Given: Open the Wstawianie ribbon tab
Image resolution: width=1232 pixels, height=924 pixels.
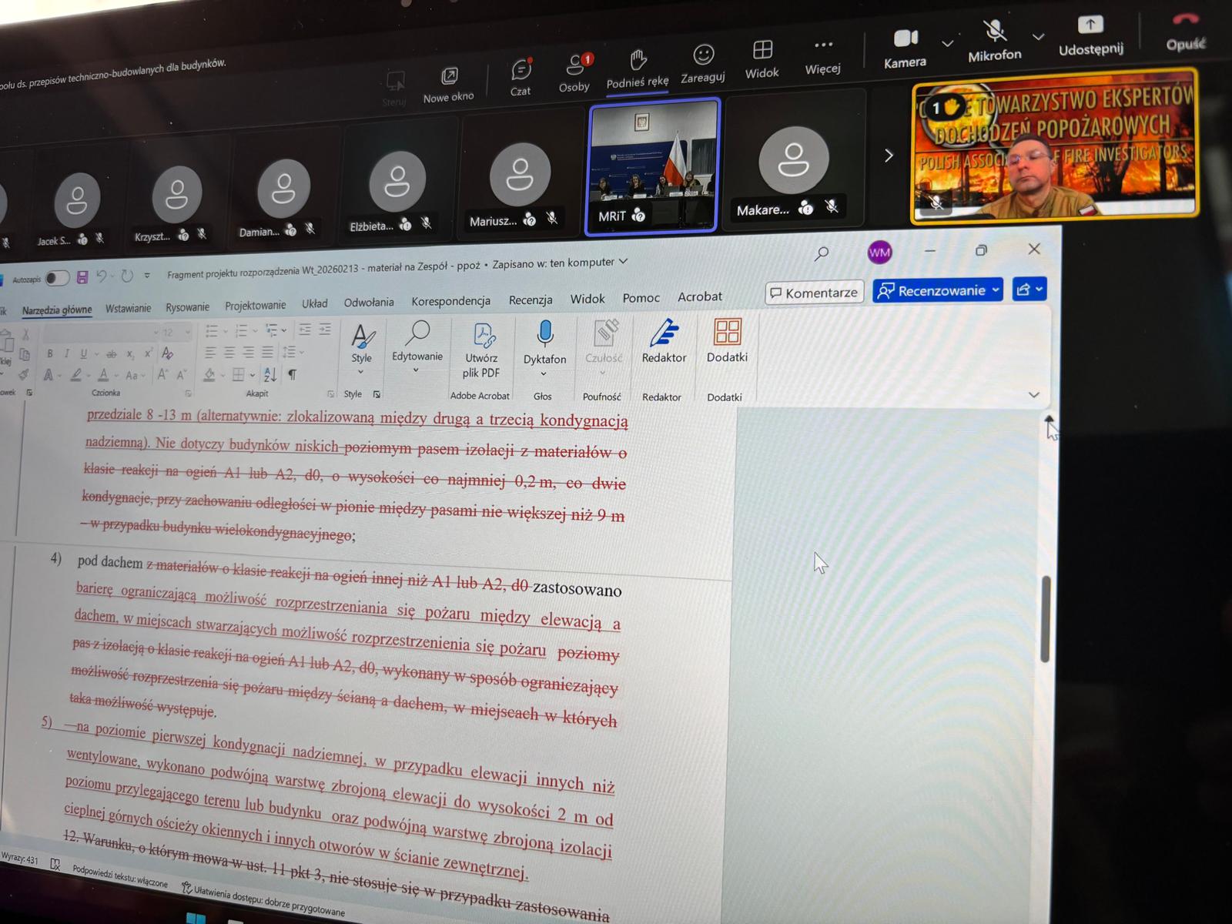Looking at the screenshot, I should 128,308.
